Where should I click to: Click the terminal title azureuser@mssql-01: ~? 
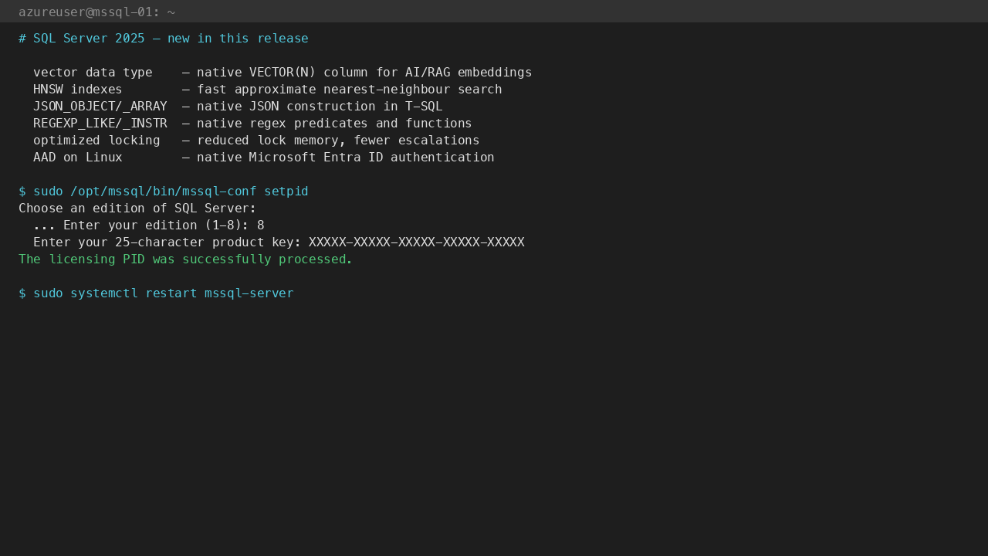click(x=96, y=12)
